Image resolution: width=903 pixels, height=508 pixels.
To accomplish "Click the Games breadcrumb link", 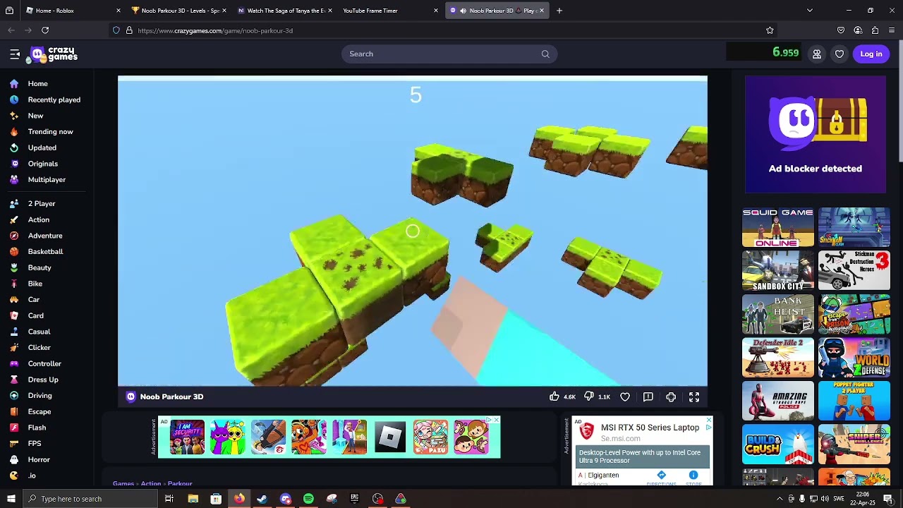I will (123, 483).
